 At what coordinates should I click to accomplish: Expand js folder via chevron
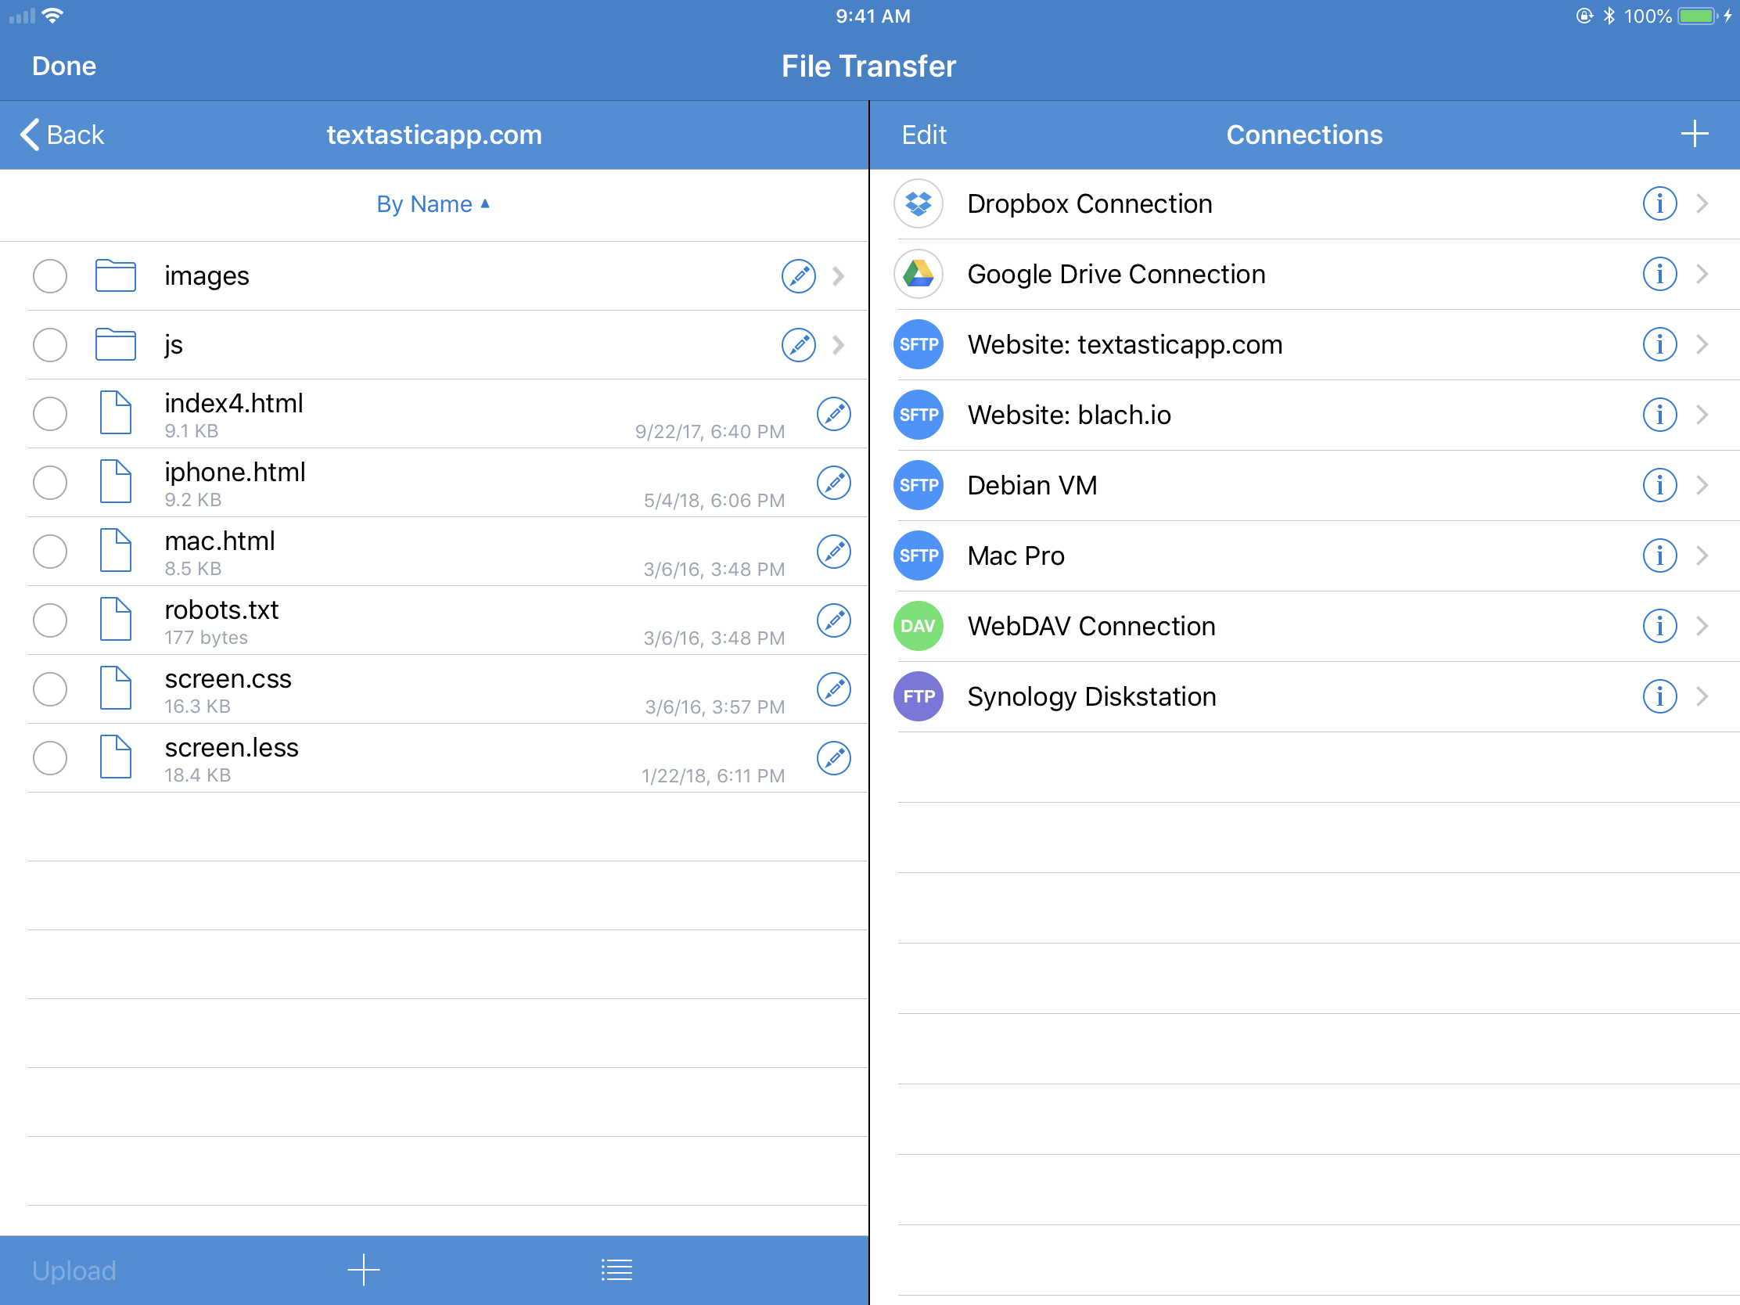tap(839, 344)
